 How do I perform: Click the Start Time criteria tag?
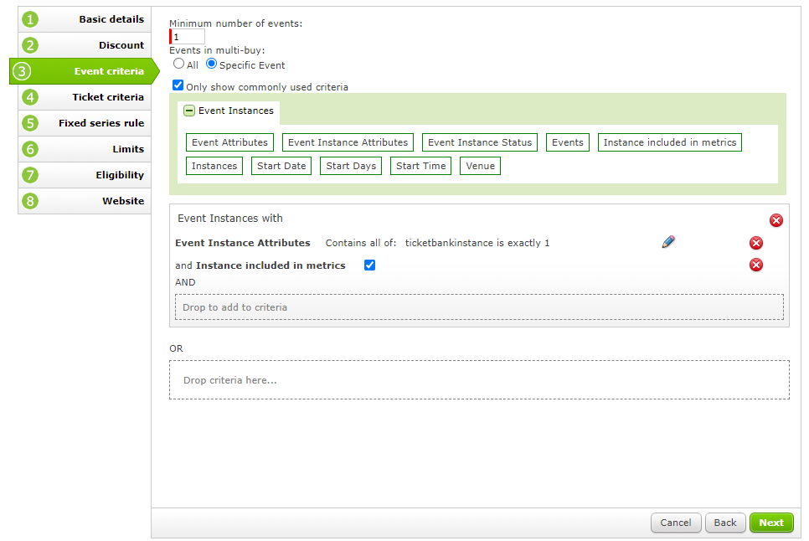click(x=420, y=166)
